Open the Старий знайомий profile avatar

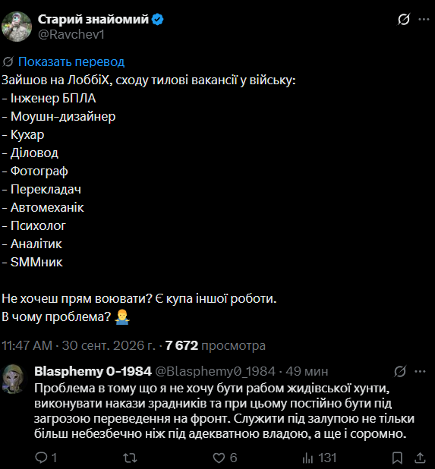(x=17, y=27)
